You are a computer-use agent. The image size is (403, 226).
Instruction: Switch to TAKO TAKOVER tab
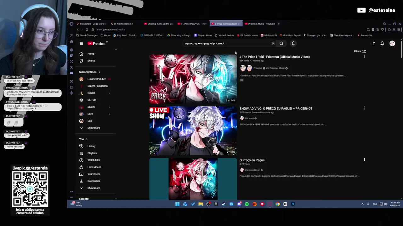(x=192, y=24)
